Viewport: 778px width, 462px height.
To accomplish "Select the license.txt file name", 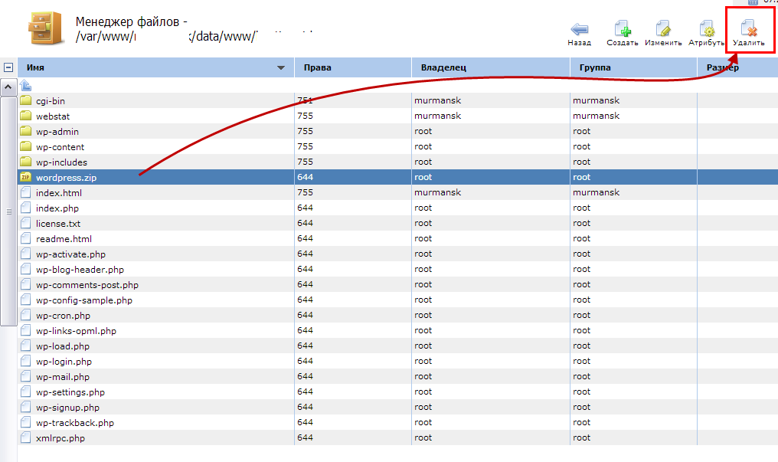I will pyautogui.click(x=58, y=224).
